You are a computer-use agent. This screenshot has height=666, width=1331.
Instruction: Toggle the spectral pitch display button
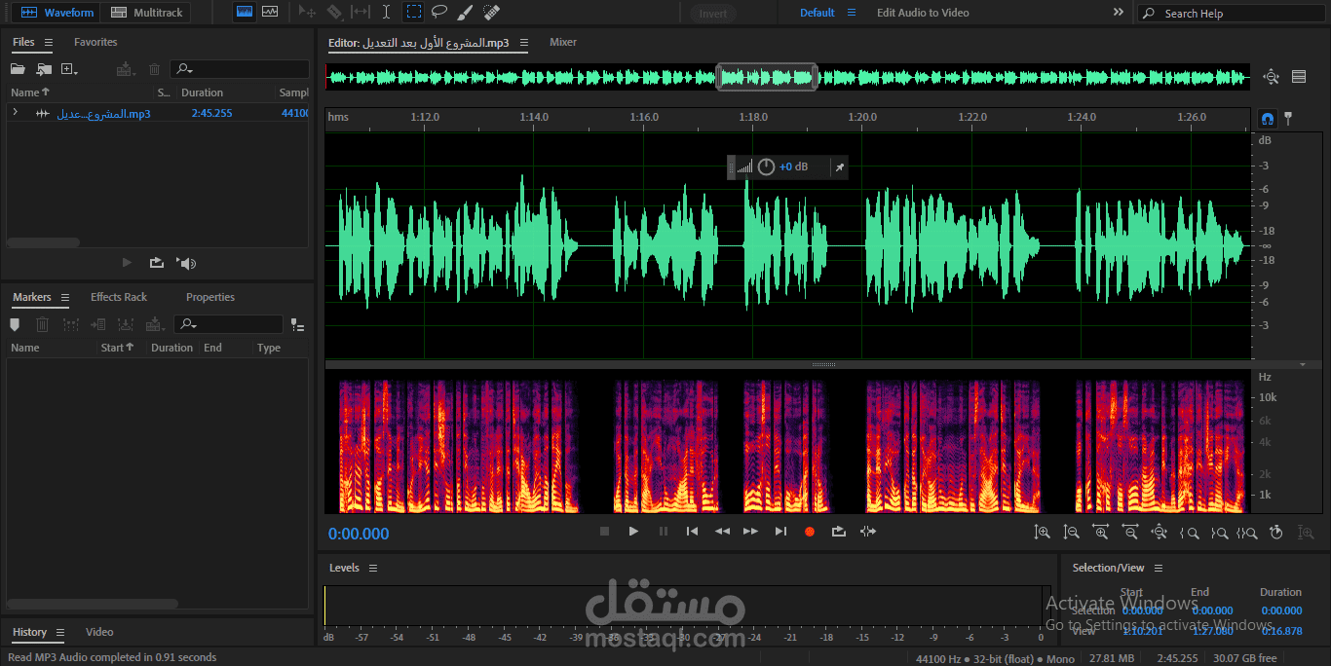(270, 13)
